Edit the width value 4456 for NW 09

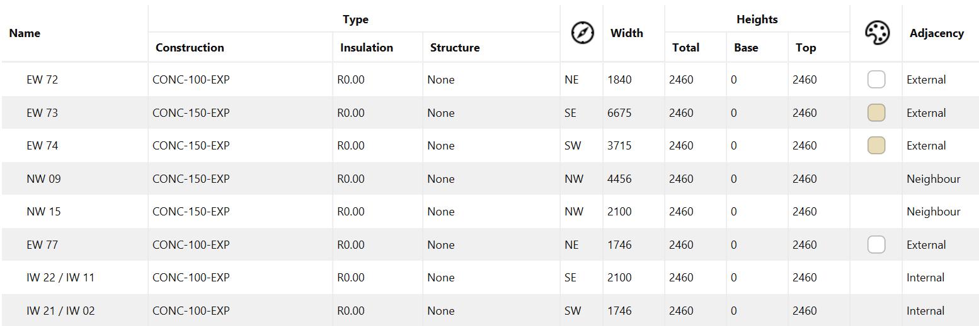619,179
